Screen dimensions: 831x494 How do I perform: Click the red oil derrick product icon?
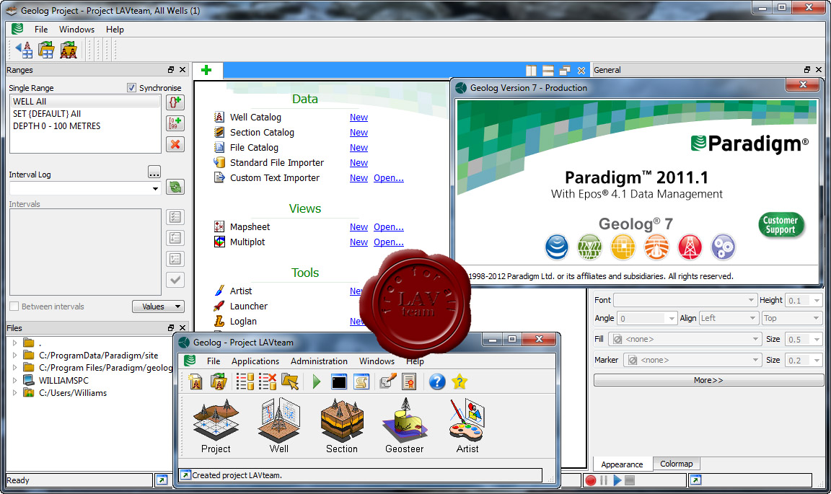[690, 247]
